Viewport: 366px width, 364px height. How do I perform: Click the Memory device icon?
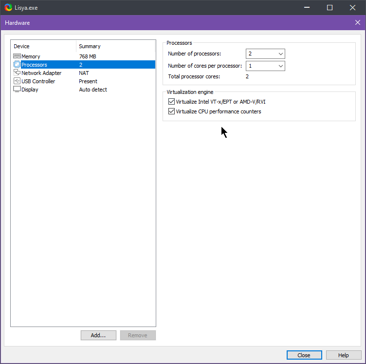coord(17,56)
